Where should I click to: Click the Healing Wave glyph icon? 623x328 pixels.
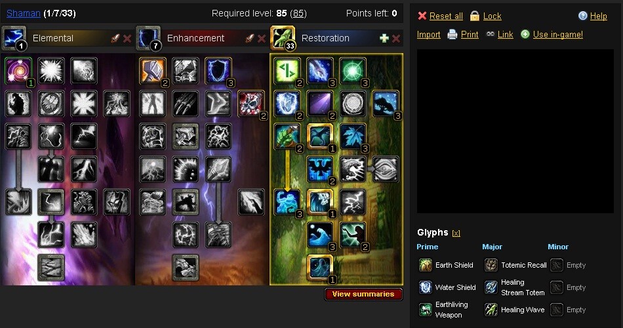coord(491,310)
